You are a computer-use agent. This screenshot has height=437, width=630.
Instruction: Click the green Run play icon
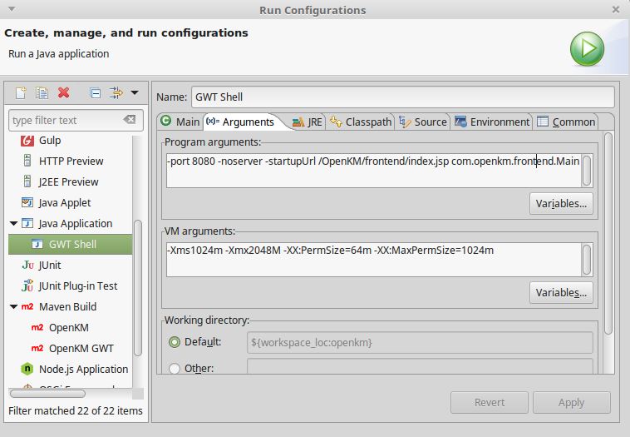tap(587, 47)
